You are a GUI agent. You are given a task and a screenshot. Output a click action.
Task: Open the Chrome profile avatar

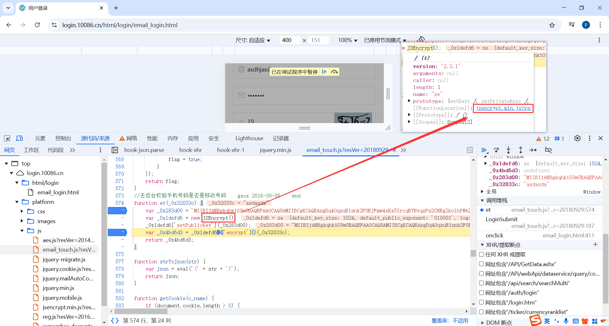coord(586,25)
